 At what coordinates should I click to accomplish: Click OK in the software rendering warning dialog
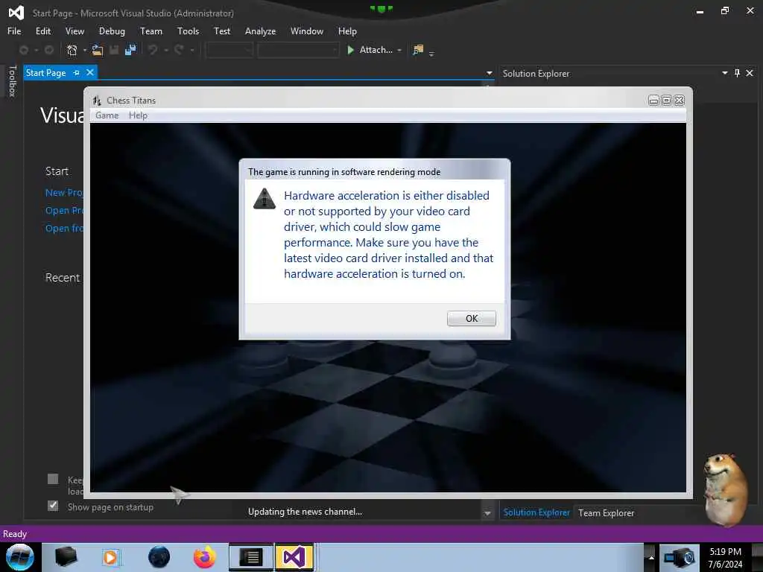pos(471,318)
